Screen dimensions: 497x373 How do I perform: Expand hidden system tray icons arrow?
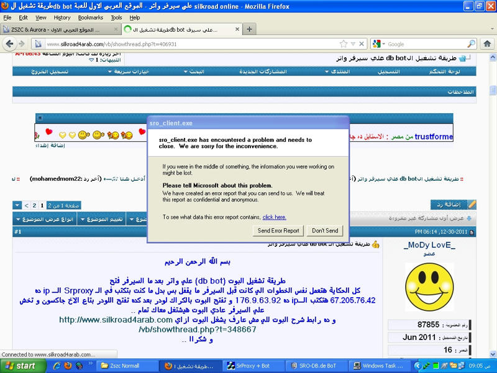(417, 366)
